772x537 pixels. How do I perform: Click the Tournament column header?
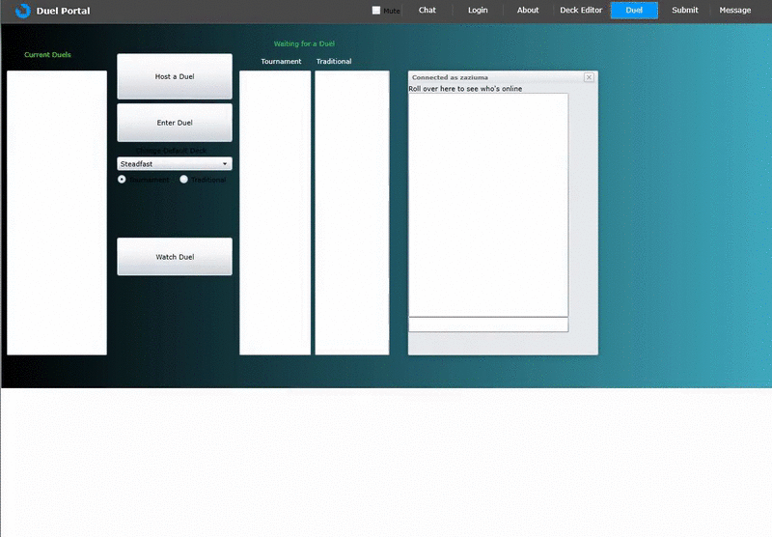[x=281, y=62]
